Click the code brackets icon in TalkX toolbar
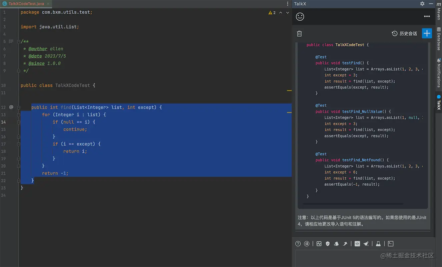This screenshot has width=442, height=267. click(357, 244)
